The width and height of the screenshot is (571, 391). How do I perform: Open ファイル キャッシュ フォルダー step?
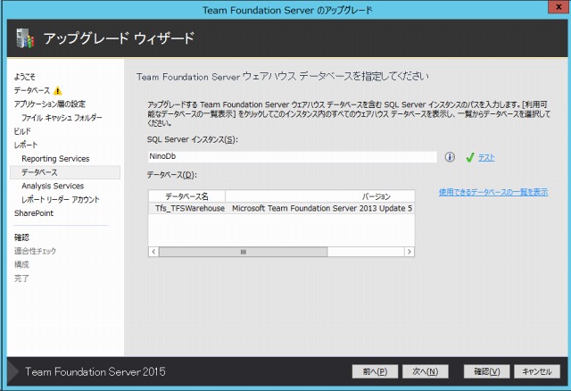[62, 118]
